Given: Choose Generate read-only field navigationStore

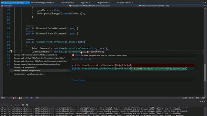Looking at the screenshot, I should (39, 58).
